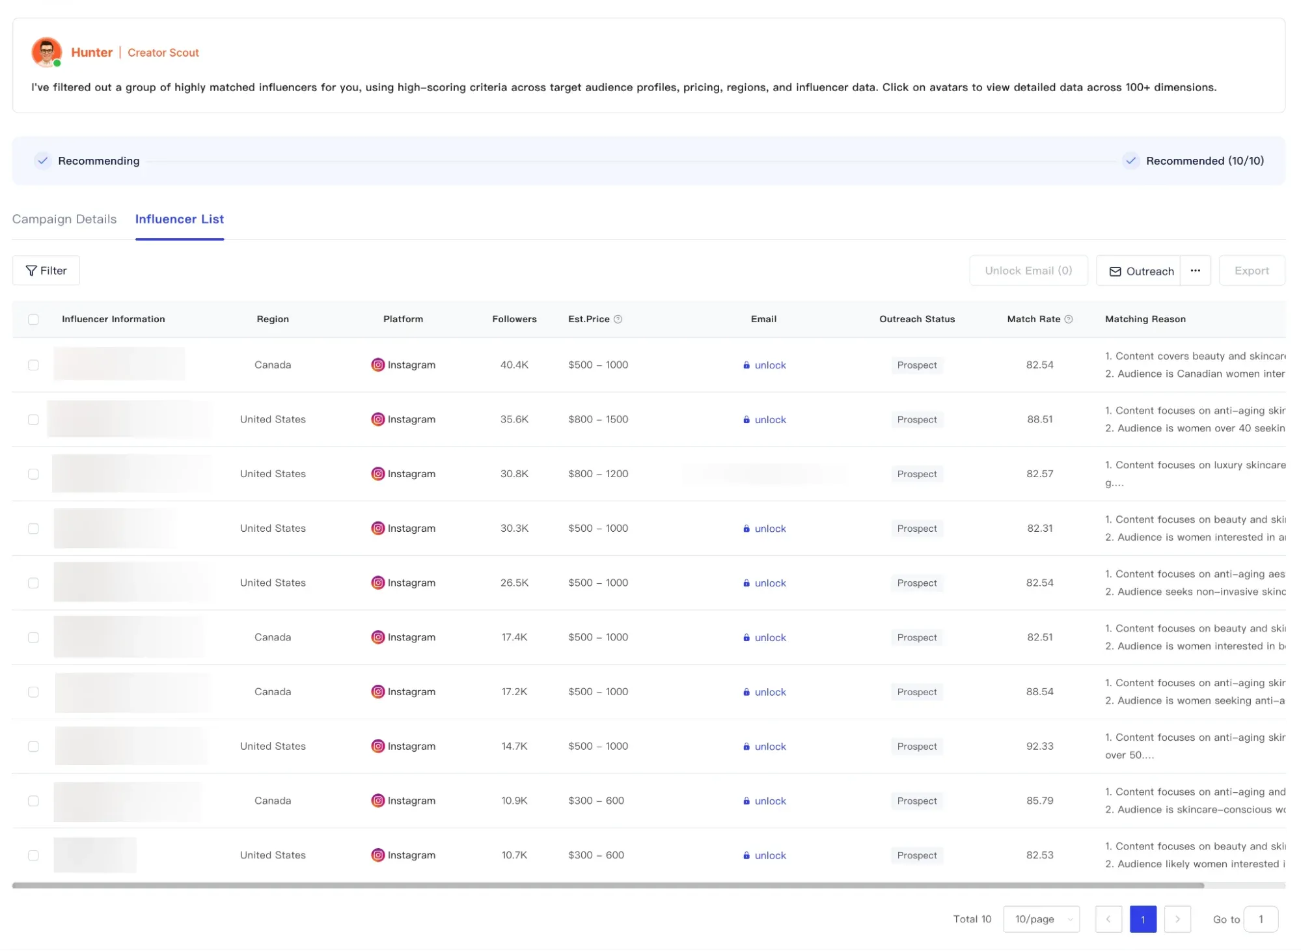
Task: Go to the previous page arrow
Action: point(1108,919)
